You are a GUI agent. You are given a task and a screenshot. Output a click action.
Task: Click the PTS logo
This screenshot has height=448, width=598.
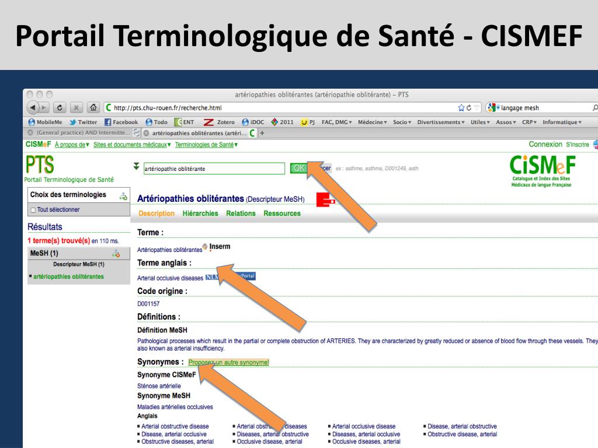click(x=40, y=164)
